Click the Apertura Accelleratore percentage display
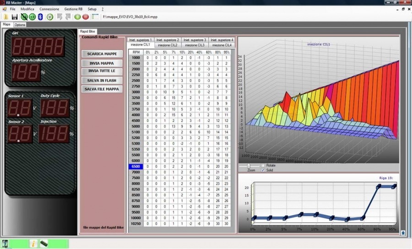Viewport: 412px width, 249px height. point(26,72)
